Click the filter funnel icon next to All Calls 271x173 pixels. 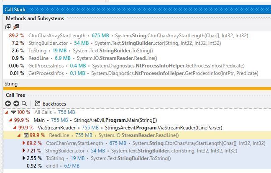13,112
